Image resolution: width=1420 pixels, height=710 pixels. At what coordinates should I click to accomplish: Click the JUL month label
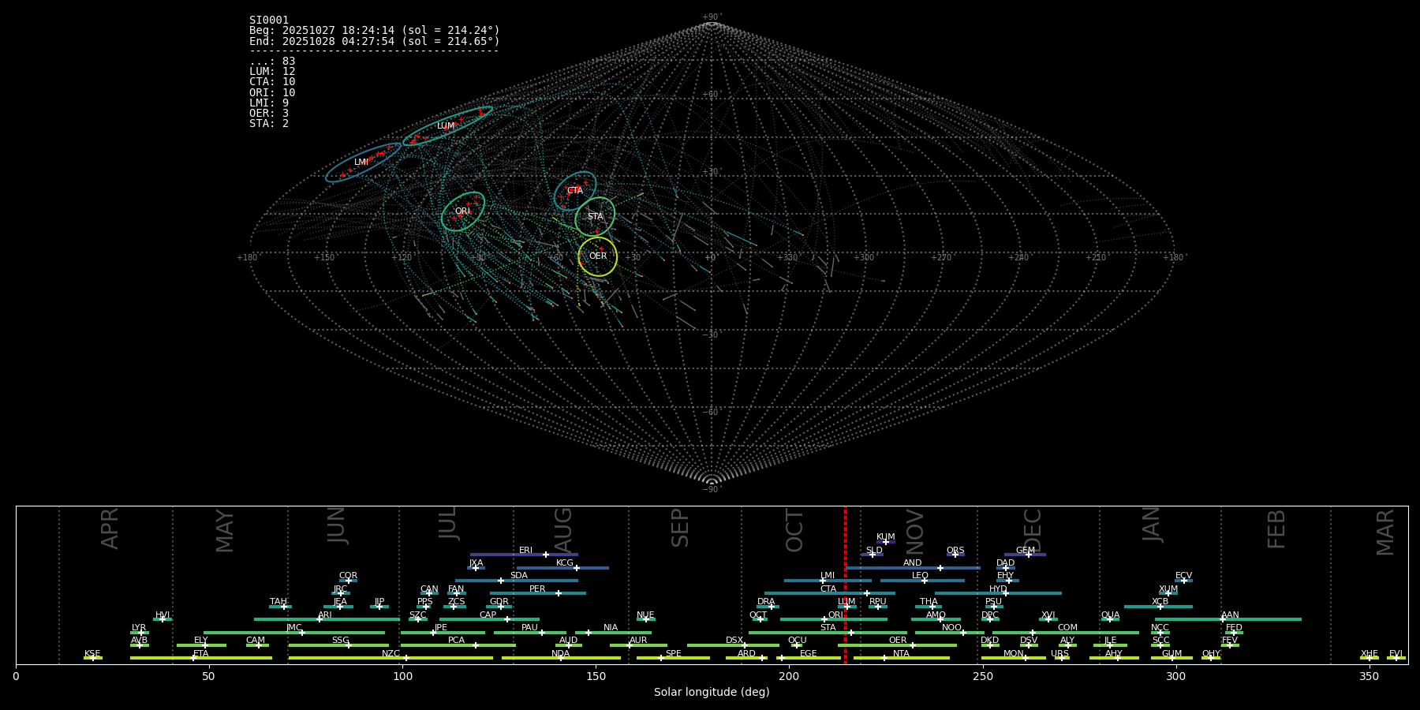448,523
